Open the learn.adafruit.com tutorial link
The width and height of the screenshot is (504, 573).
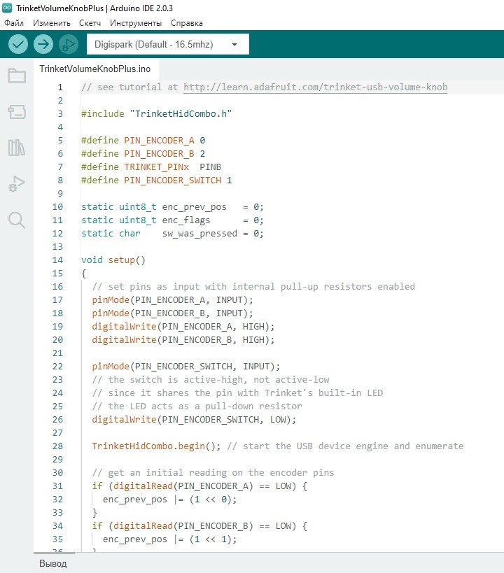click(x=315, y=87)
